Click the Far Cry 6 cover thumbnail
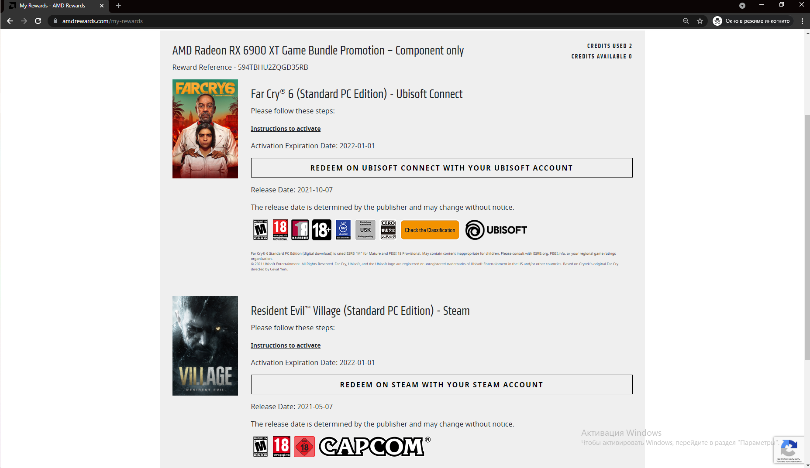This screenshot has width=810, height=468. pyautogui.click(x=205, y=129)
